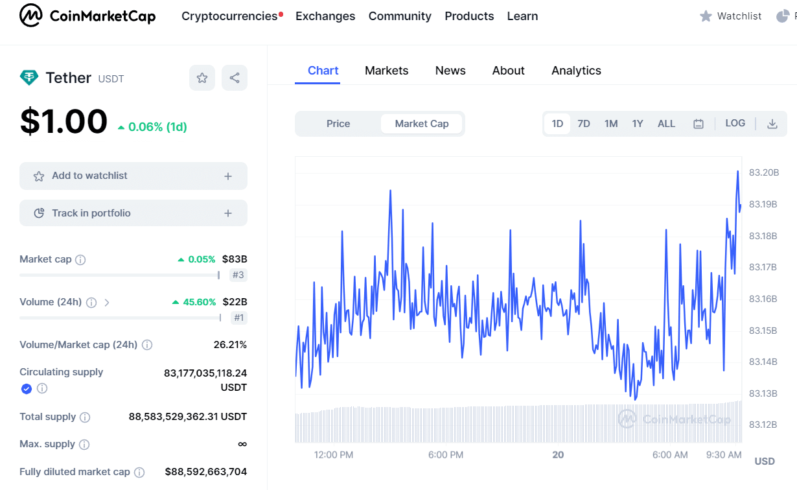797x490 pixels.
Task: Switch chart to Price view
Action: coord(338,124)
